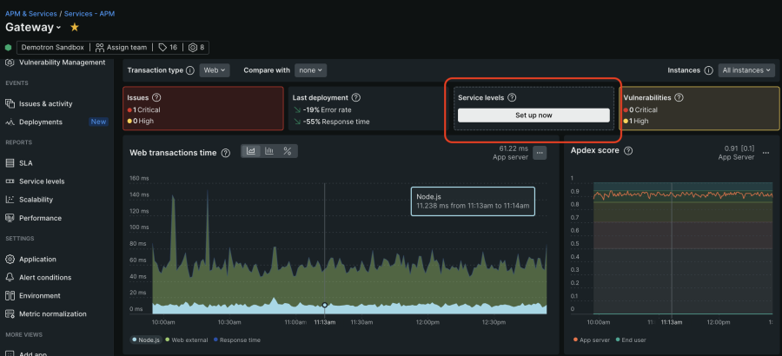
Task: Click info icon beside Instances label
Action: coord(708,70)
